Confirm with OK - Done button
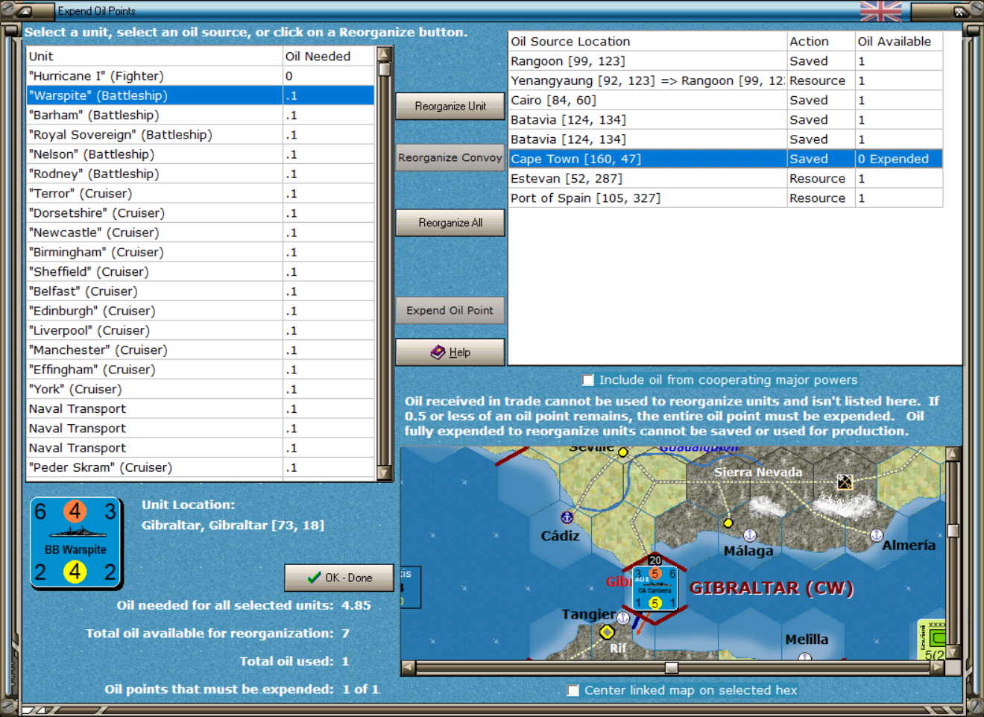Screen dimensions: 984x717 click(x=339, y=578)
